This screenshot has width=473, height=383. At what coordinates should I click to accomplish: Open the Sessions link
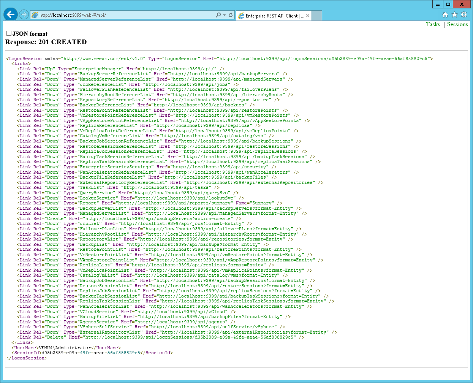click(457, 24)
